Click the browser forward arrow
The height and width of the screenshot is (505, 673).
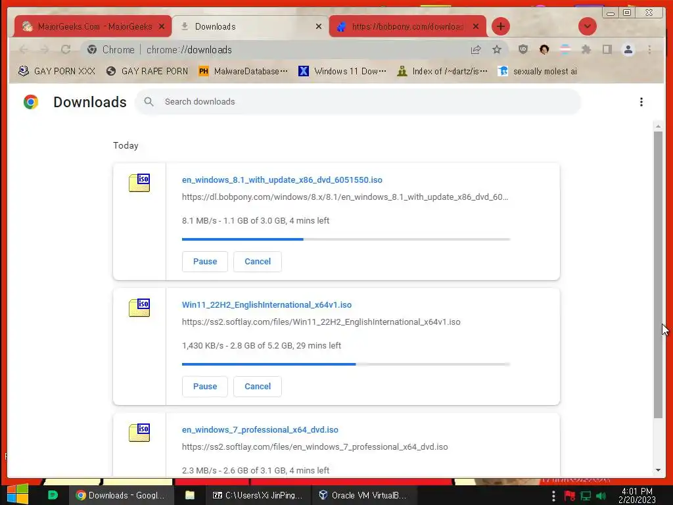point(45,50)
